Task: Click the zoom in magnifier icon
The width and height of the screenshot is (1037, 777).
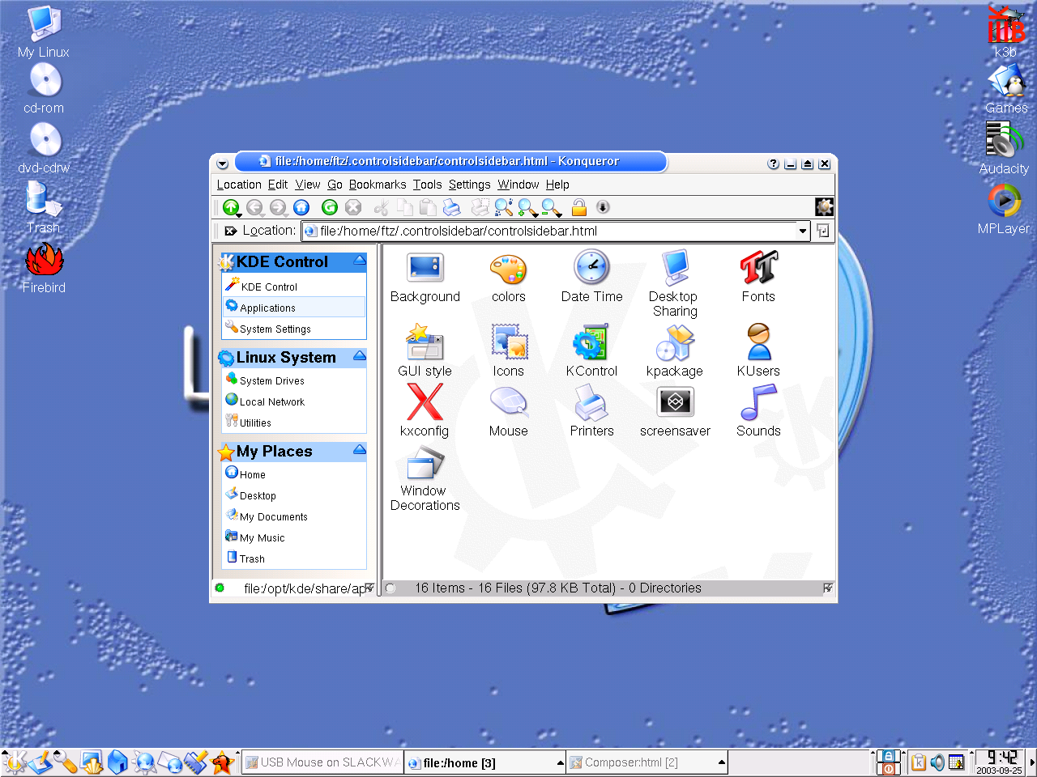Action: [527, 207]
